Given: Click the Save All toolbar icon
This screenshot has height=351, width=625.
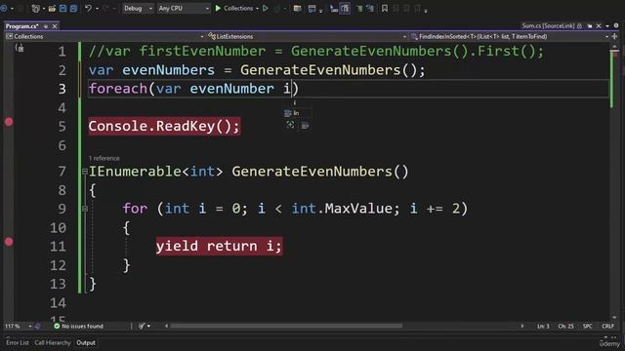Looking at the screenshot, I should (x=73, y=9).
